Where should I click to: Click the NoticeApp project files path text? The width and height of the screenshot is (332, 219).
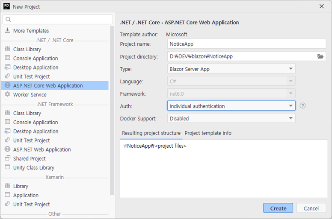155,146
